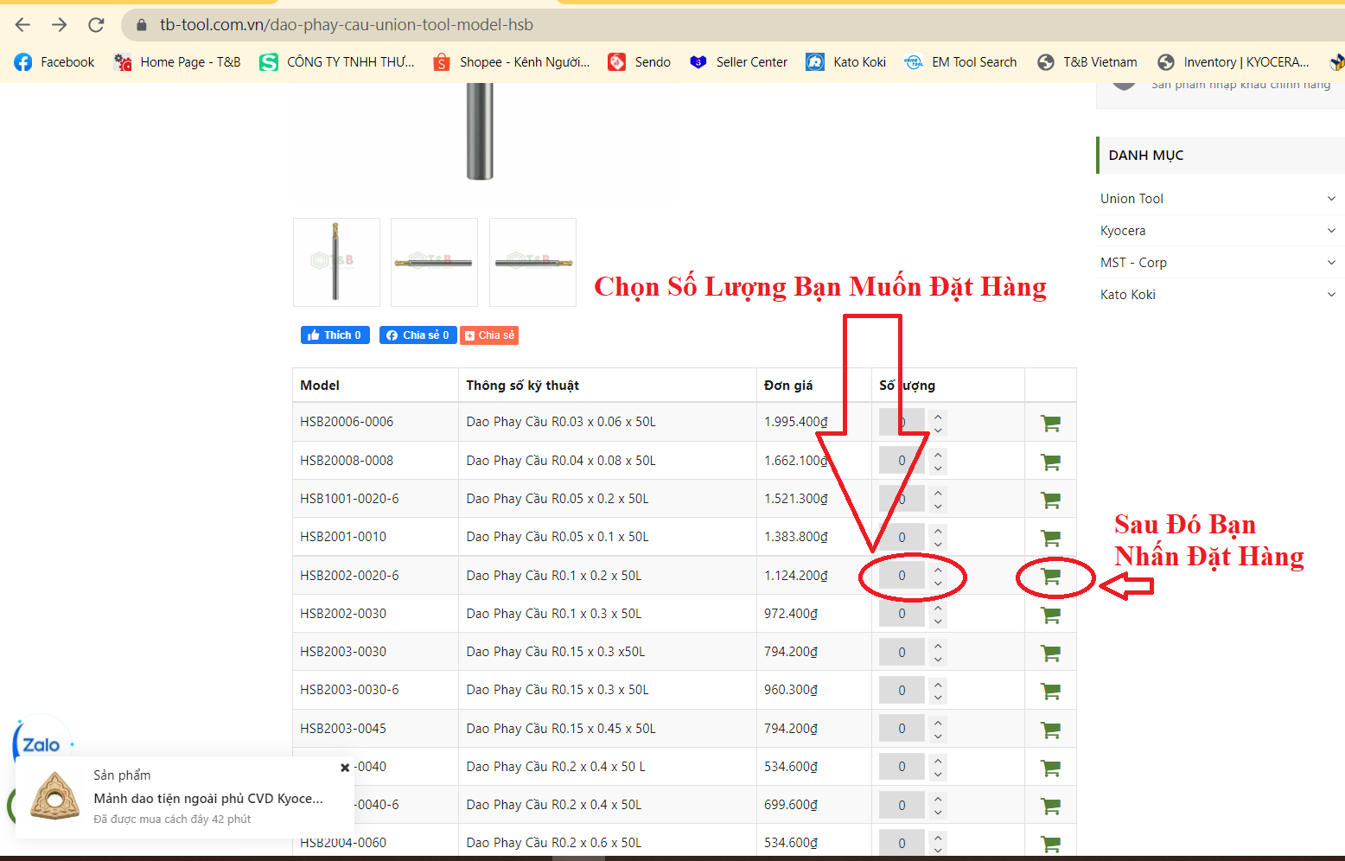Click quantity field for HSB2001-0010

(902, 537)
